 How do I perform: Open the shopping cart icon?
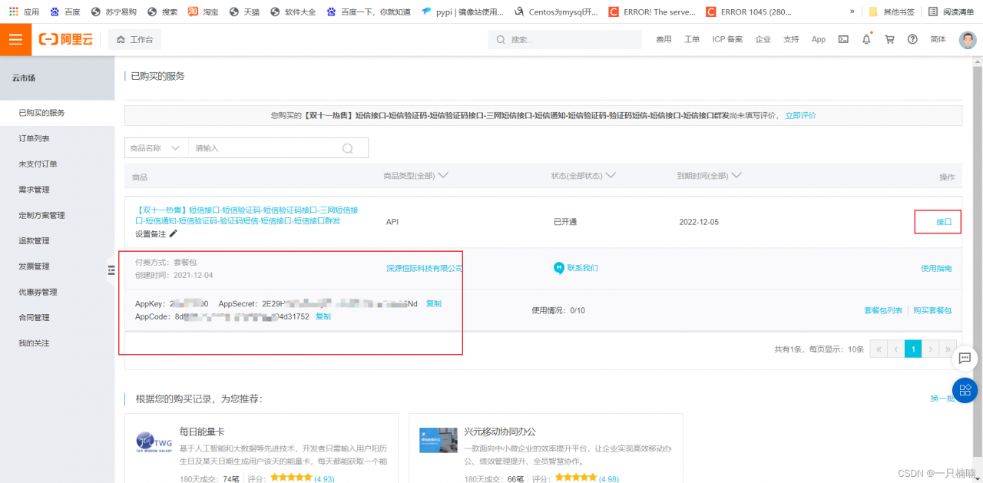coord(889,39)
